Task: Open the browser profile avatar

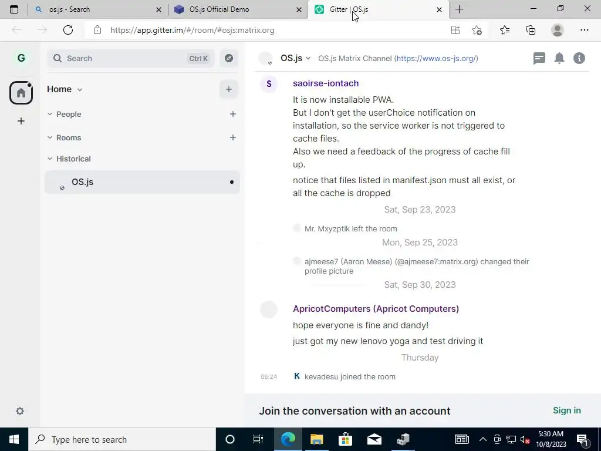Action: pyautogui.click(x=558, y=30)
